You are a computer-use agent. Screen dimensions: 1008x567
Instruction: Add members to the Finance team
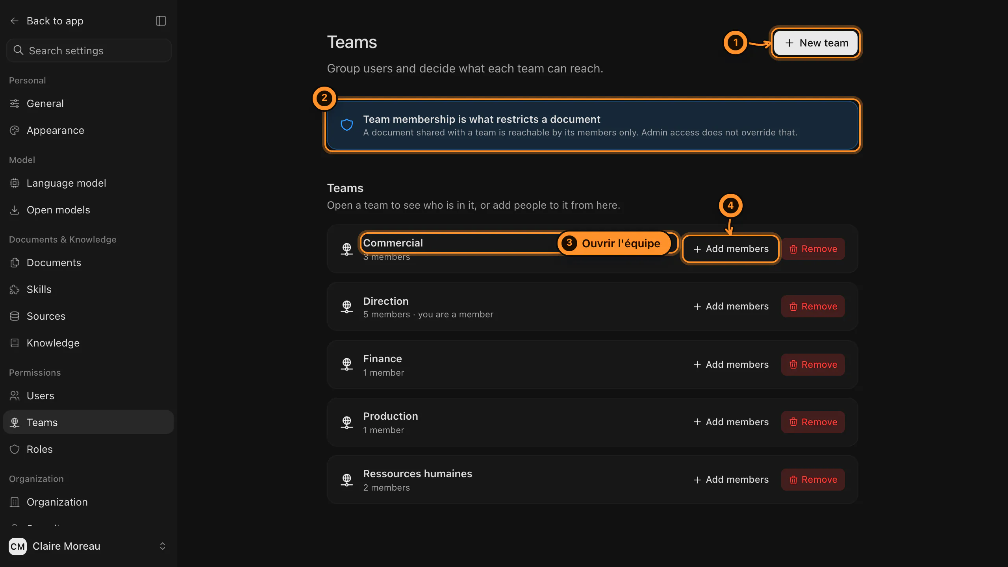[x=731, y=365]
